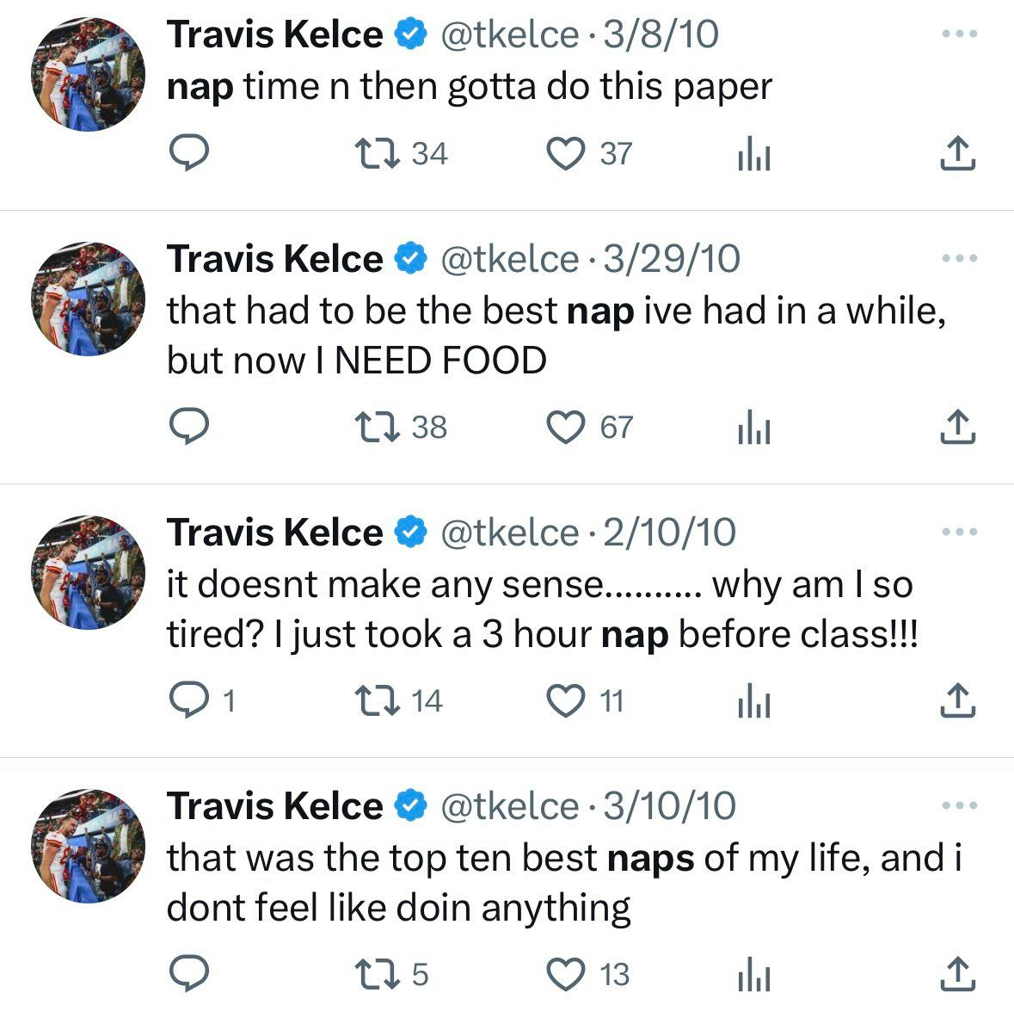Toggle the like on the top ten naps tweet
The height and width of the screenshot is (1011, 1014).
tap(566, 974)
